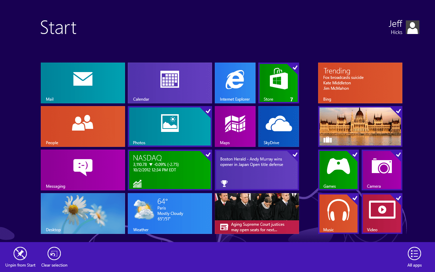Viewport: 435px width, 272px height.
Task: Open the Bing Trending tile
Action: click(x=360, y=83)
